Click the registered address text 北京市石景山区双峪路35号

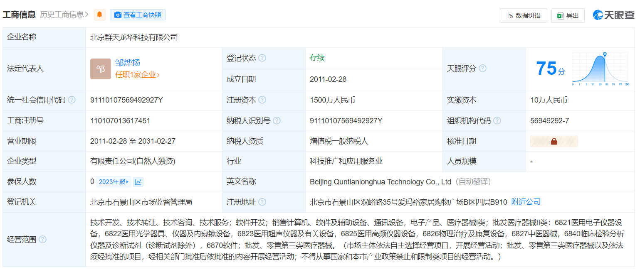pos(354,202)
